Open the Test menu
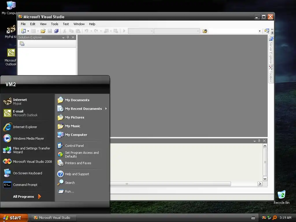 coord(66,24)
